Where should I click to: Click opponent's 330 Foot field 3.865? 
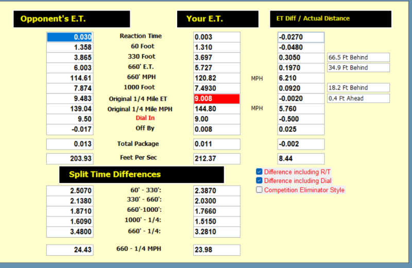point(70,58)
